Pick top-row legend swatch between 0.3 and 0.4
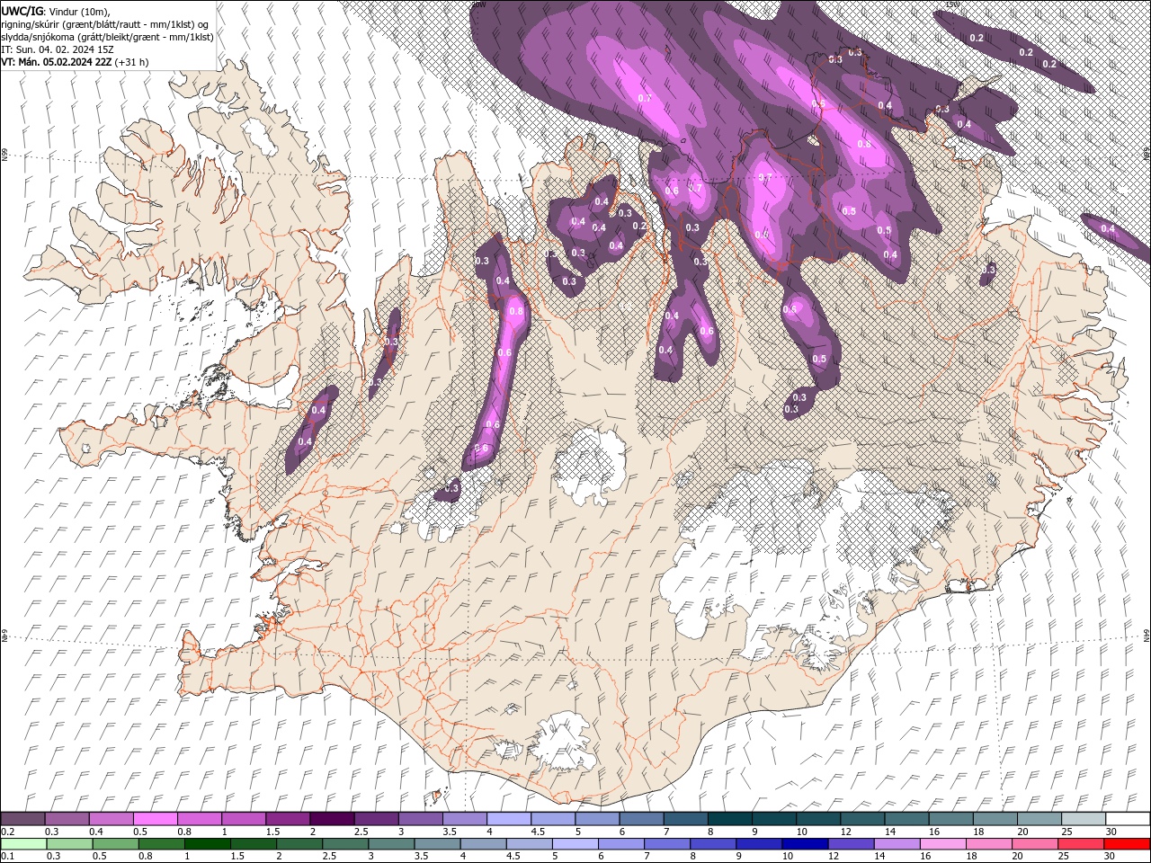This screenshot has width=1151, height=863. coord(67,819)
